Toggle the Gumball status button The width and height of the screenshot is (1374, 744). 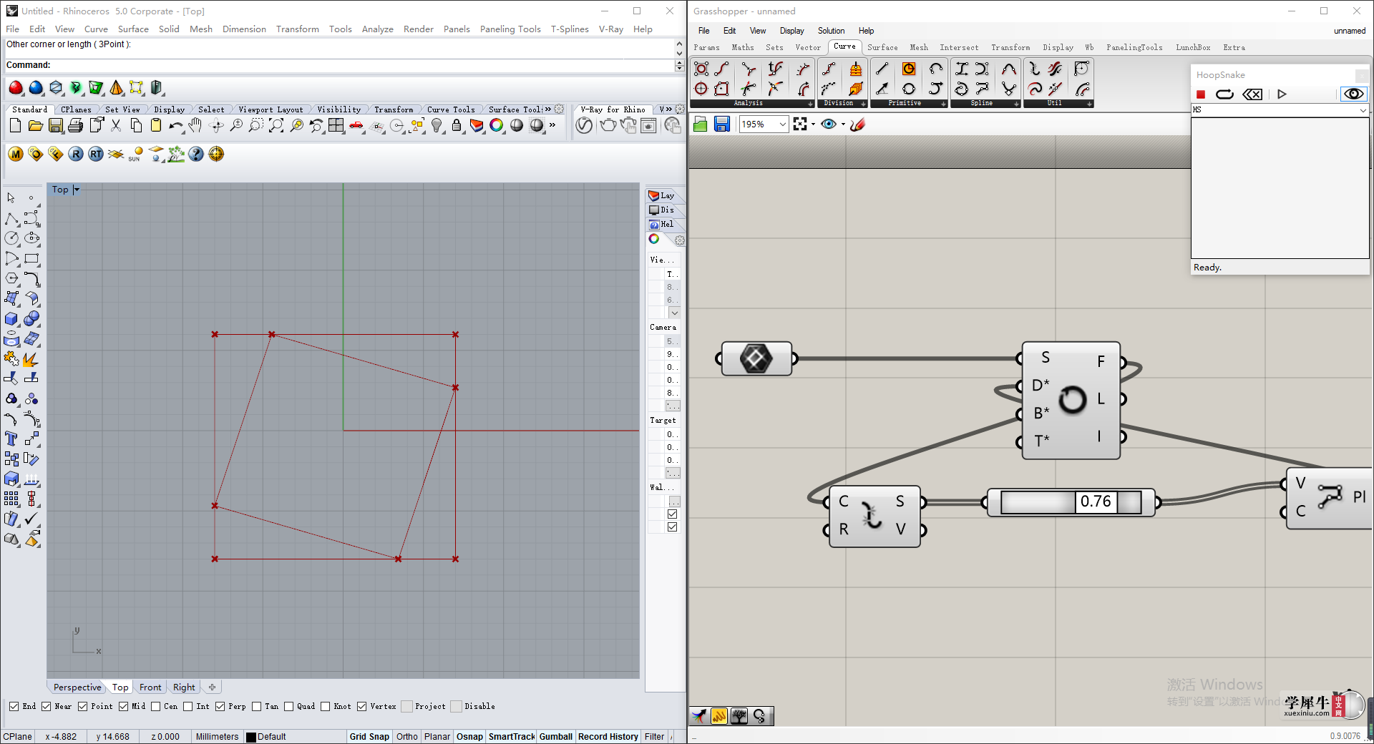pyautogui.click(x=556, y=737)
